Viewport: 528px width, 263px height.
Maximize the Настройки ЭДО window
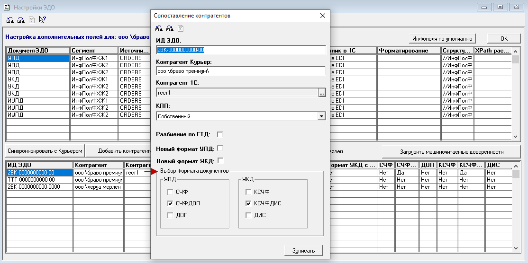tap(501, 7)
